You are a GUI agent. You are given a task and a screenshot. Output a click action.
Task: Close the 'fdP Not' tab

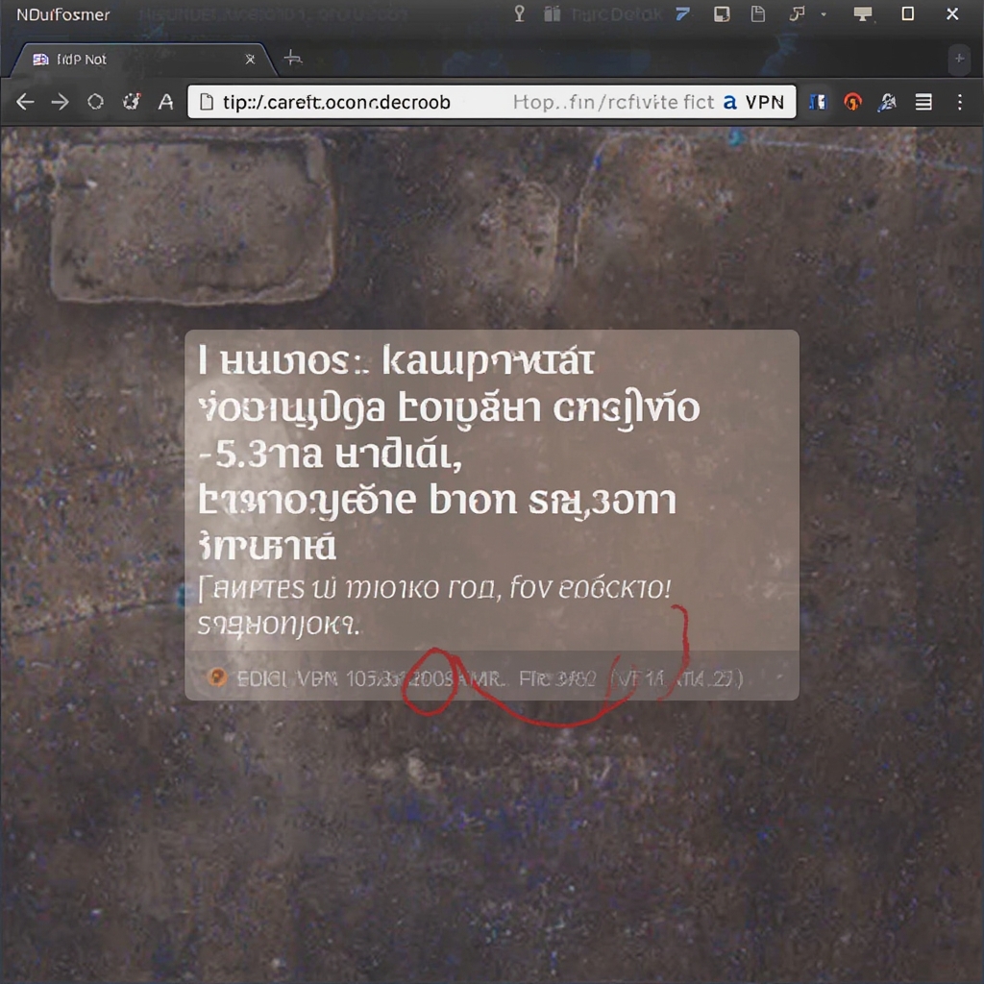pos(251,60)
